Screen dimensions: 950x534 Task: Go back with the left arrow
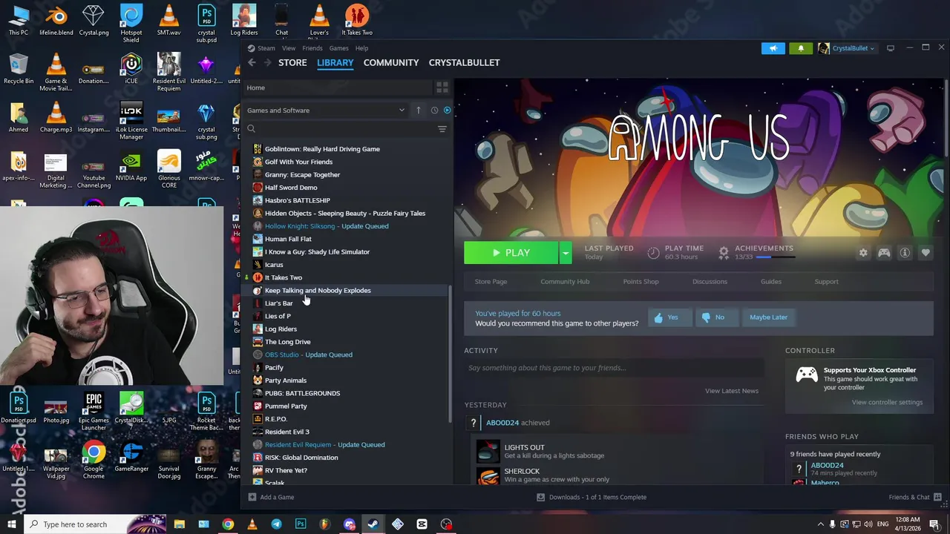[252, 62]
